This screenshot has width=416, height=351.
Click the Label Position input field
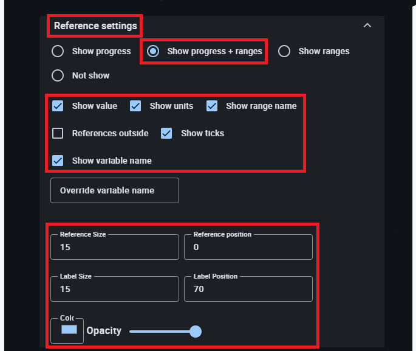point(248,289)
